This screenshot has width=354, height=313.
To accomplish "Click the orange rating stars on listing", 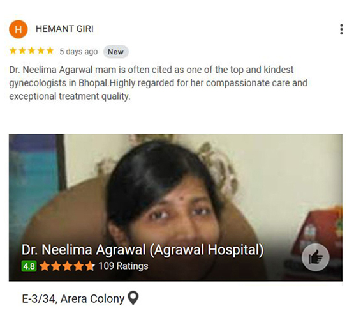I will tap(67, 266).
